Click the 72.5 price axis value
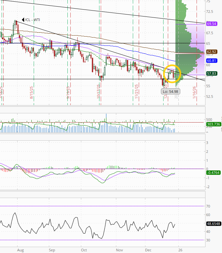 (x=209, y=12)
